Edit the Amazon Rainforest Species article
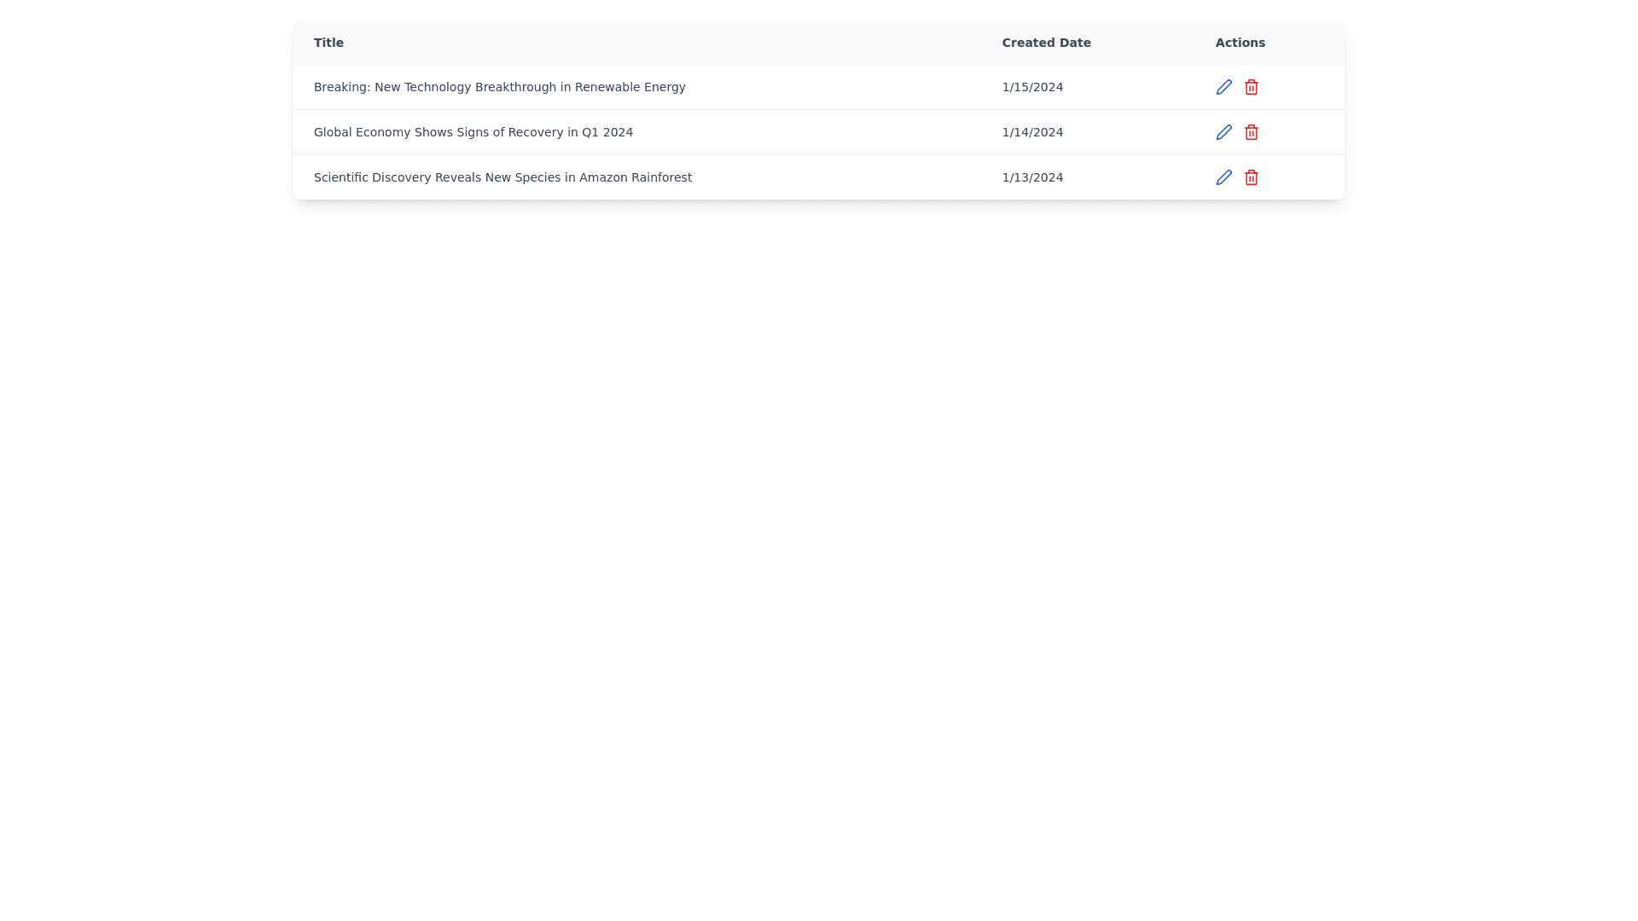 coord(1223,177)
